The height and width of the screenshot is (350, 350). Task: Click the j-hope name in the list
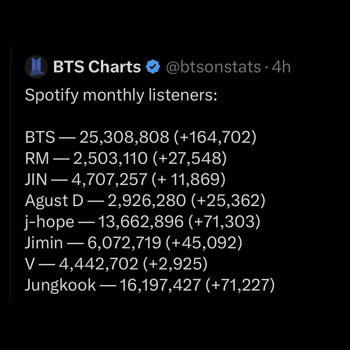49,222
